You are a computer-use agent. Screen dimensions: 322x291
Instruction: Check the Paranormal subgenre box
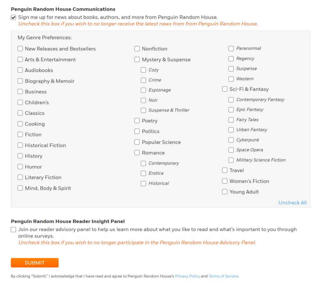[x=231, y=48]
